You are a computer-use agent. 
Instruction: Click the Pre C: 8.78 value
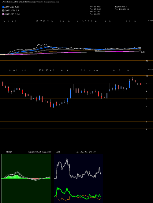(95, 14)
